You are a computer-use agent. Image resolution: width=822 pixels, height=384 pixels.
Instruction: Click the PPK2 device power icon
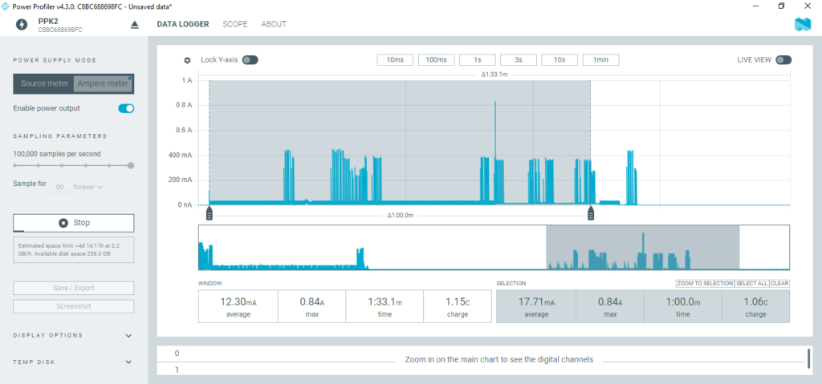(x=22, y=25)
